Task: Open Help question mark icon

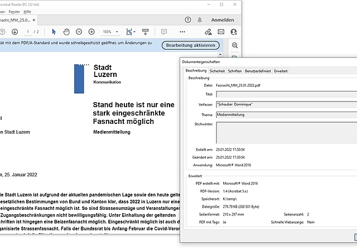Action: pos(188,20)
